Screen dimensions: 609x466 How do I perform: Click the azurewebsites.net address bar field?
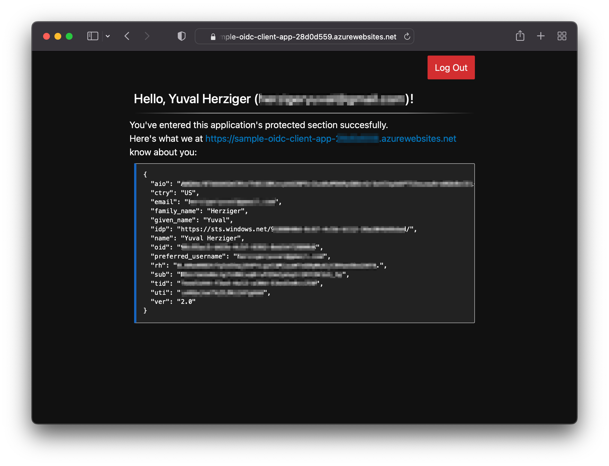[x=308, y=37]
